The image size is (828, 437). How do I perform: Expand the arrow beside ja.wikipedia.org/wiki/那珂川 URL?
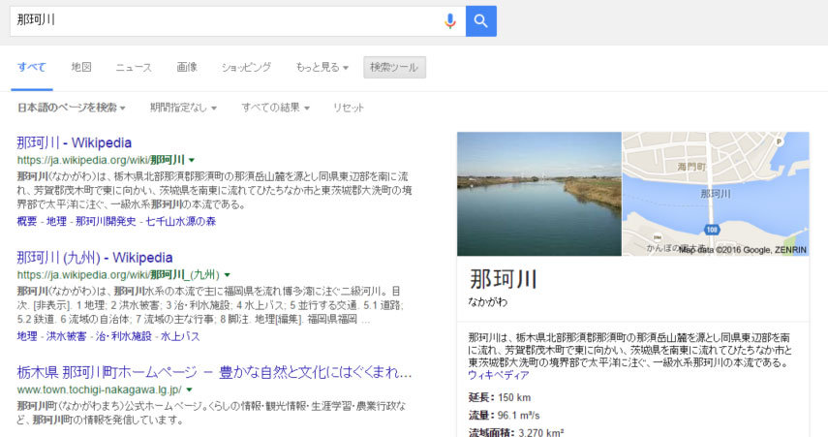[x=192, y=160]
